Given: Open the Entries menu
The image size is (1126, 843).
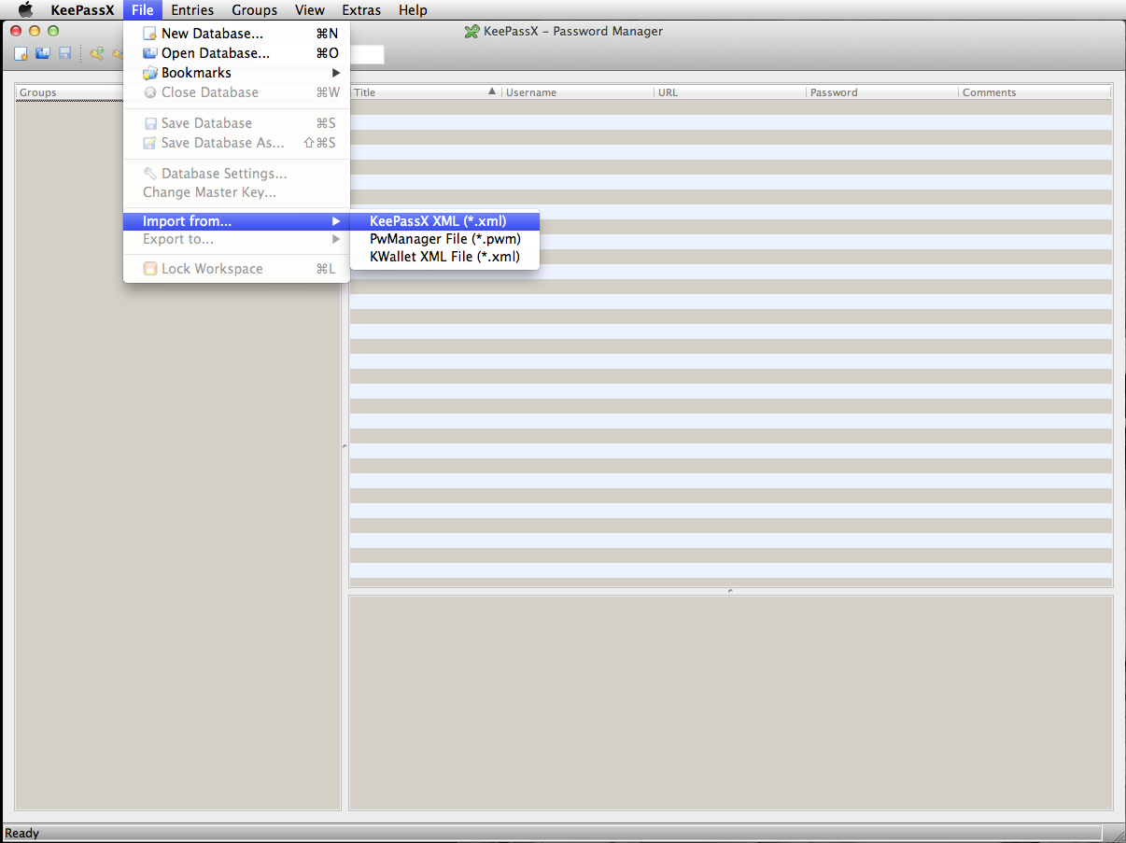Looking at the screenshot, I should point(192,10).
